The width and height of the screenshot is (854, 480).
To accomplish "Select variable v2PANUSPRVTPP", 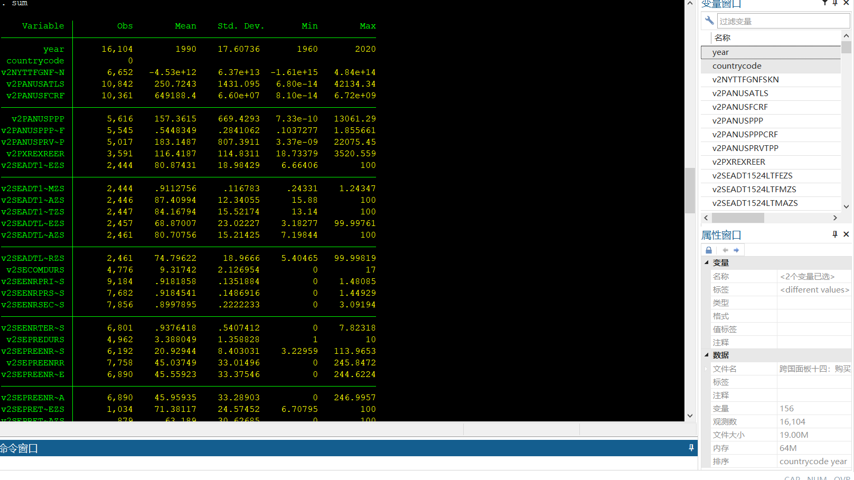I will click(x=771, y=148).
